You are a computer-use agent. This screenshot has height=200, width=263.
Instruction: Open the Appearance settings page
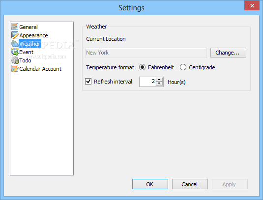point(33,35)
